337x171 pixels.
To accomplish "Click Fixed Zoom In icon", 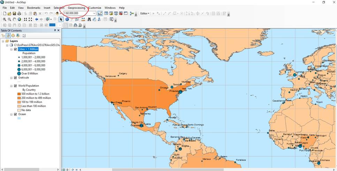I will click(x=25, y=19).
